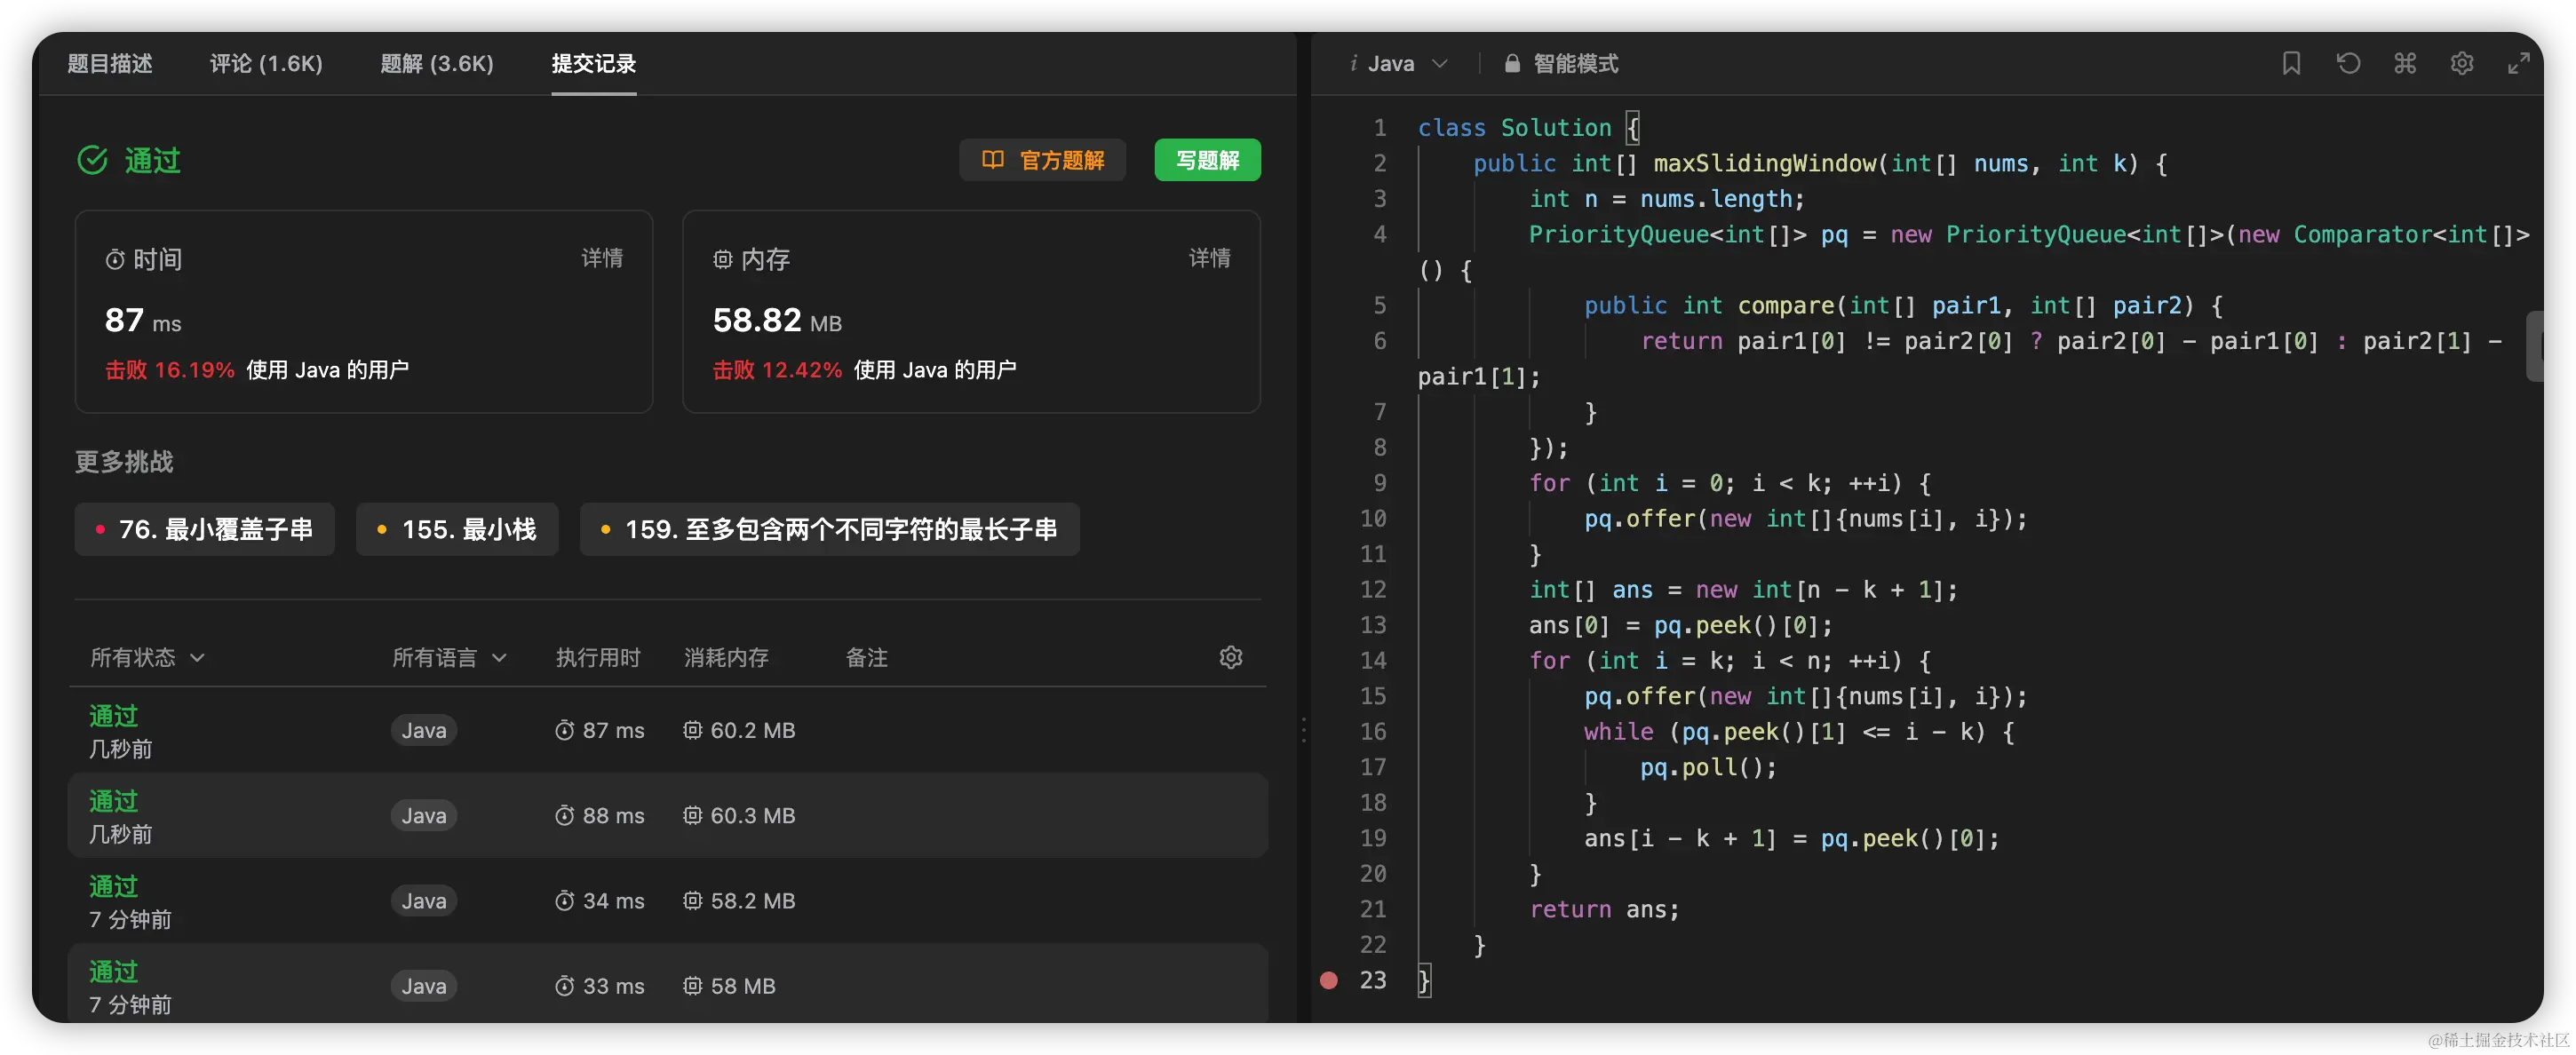Screen dimensions: 2576x1055
Task: Open editor settings gear icon
Action: click(x=2462, y=64)
